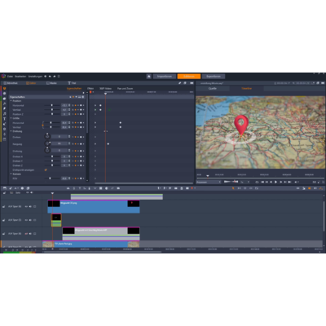326x326 pixels.
Task: Click the Importieren button
Action: (165, 77)
